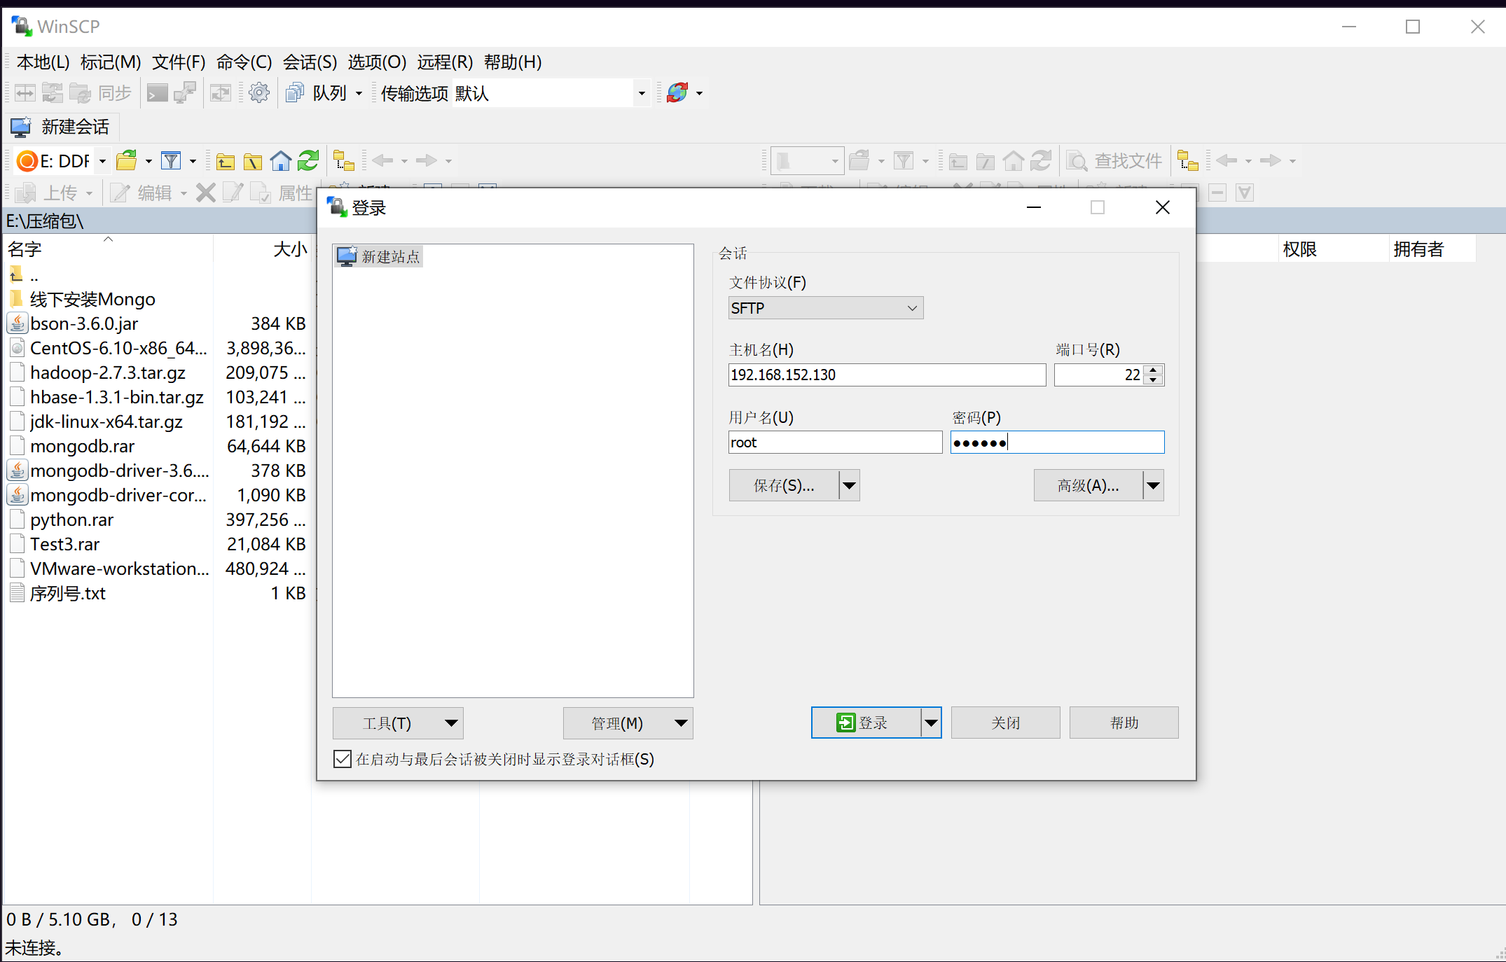Click the queue (队列) icon in toolbar
Image resolution: width=1506 pixels, height=962 pixels.
(295, 93)
